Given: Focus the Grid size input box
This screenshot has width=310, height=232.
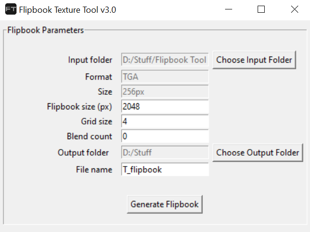Looking at the screenshot, I should (165, 121).
